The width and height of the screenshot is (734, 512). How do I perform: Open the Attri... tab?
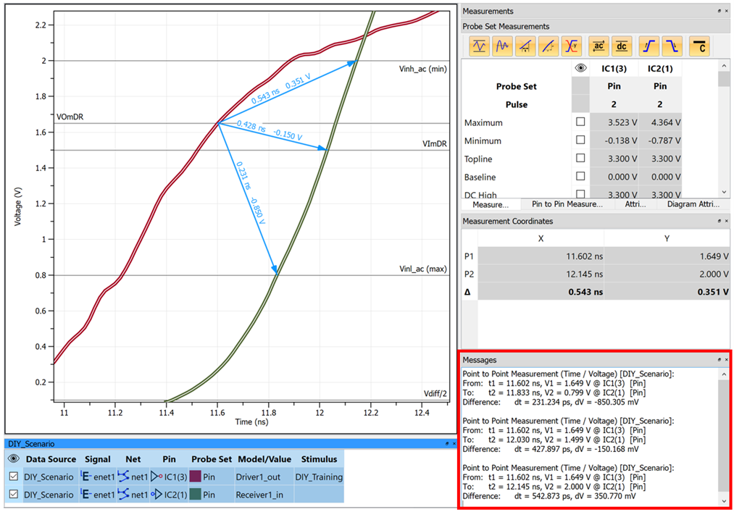[635, 204]
